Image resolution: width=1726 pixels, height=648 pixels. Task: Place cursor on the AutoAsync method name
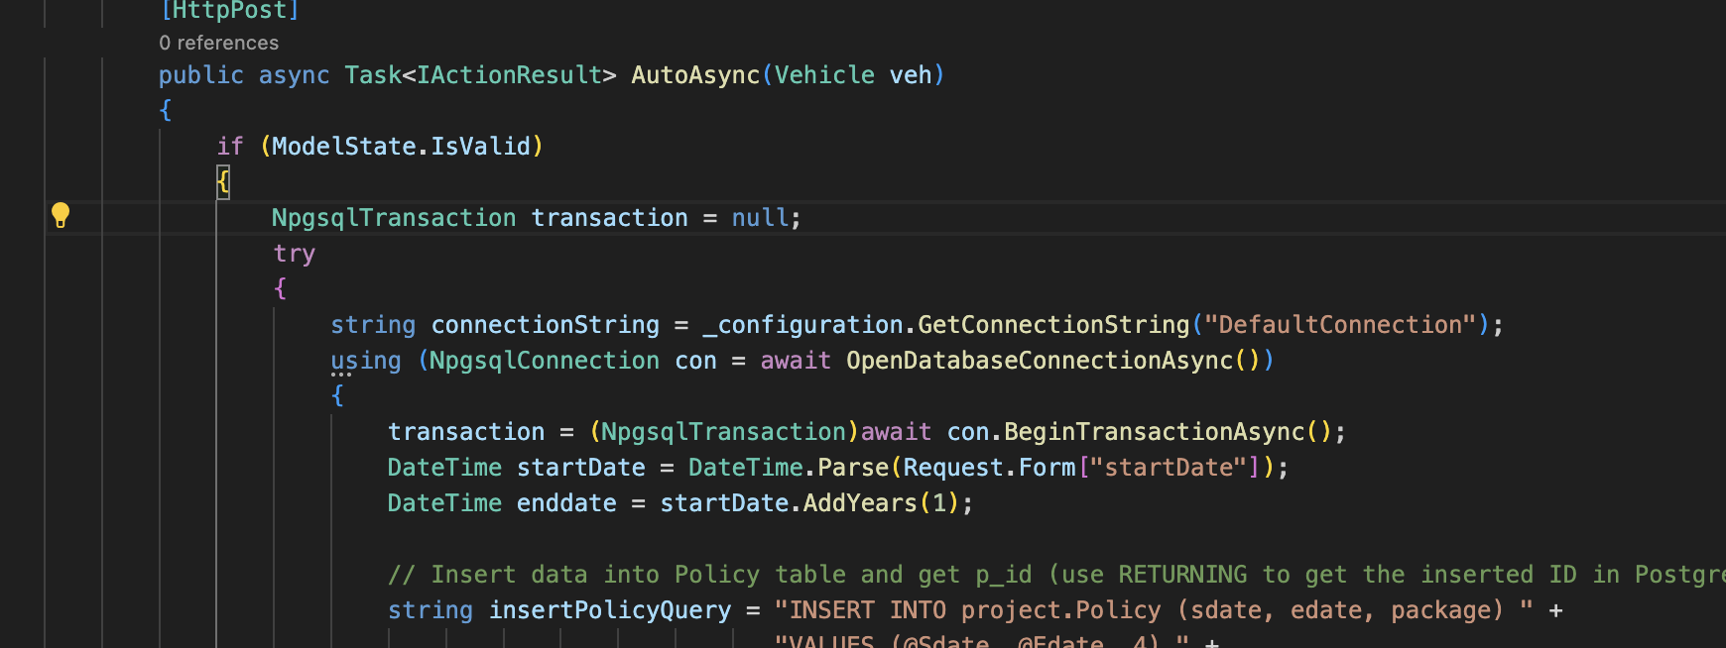694,75
